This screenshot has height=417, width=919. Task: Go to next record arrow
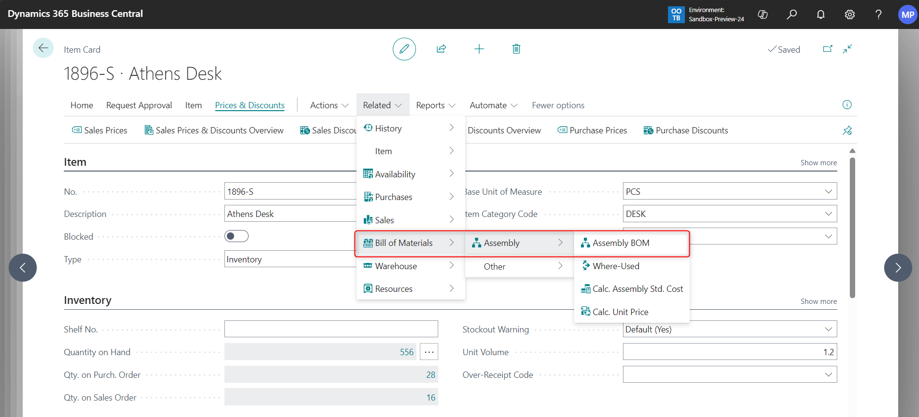[898, 268]
